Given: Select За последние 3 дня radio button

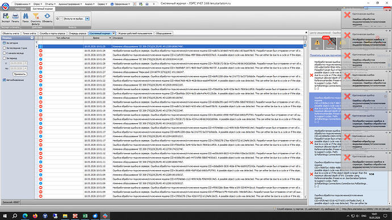Looking at the screenshot, I should click(x=4, y=48).
